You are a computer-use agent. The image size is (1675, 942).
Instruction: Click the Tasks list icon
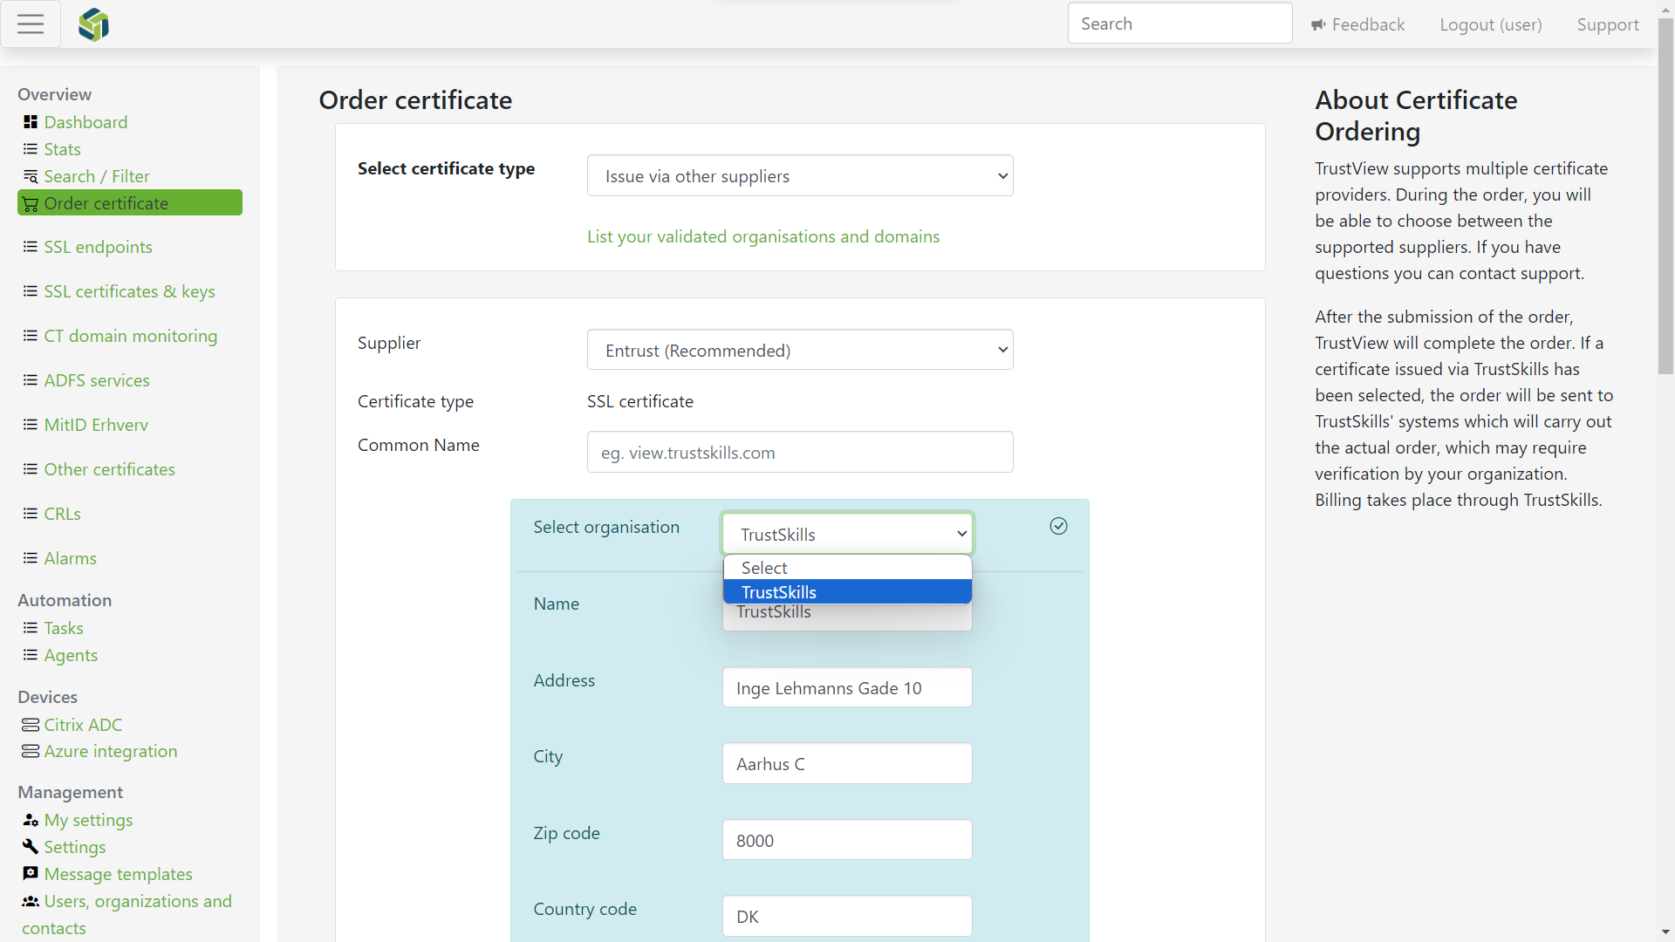point(31,628)
